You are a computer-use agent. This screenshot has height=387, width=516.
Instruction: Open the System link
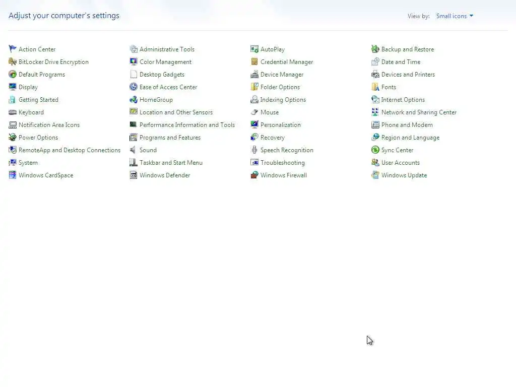click(x=28, y=163)
